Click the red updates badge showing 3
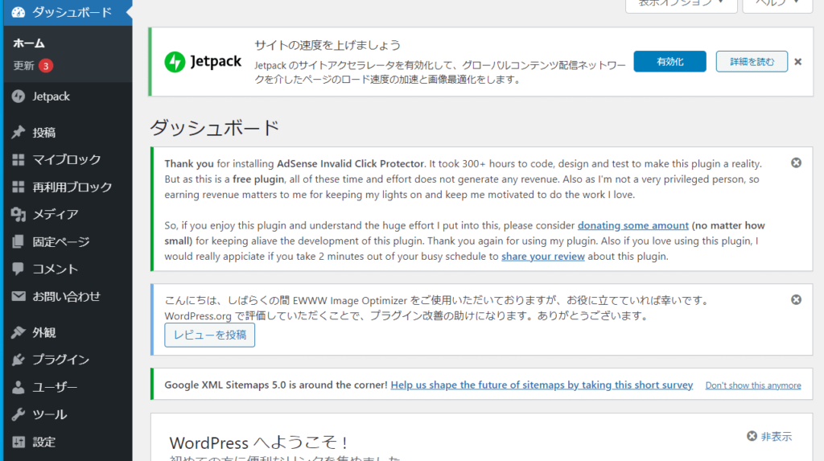The width and height of the screenshot is (824, 461). [x=46, y=66]
